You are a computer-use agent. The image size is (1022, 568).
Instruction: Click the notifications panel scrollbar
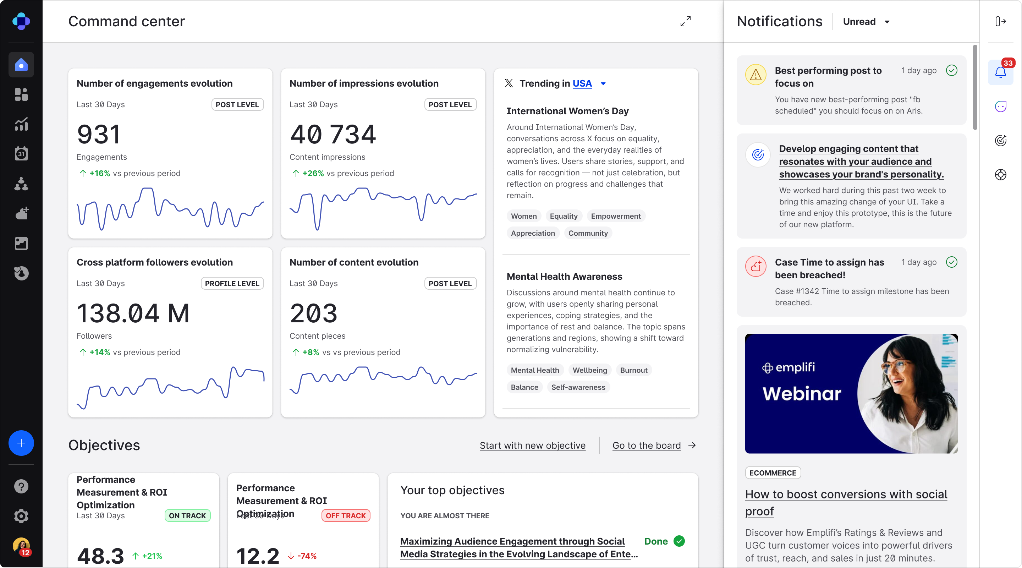coord(975,87)
